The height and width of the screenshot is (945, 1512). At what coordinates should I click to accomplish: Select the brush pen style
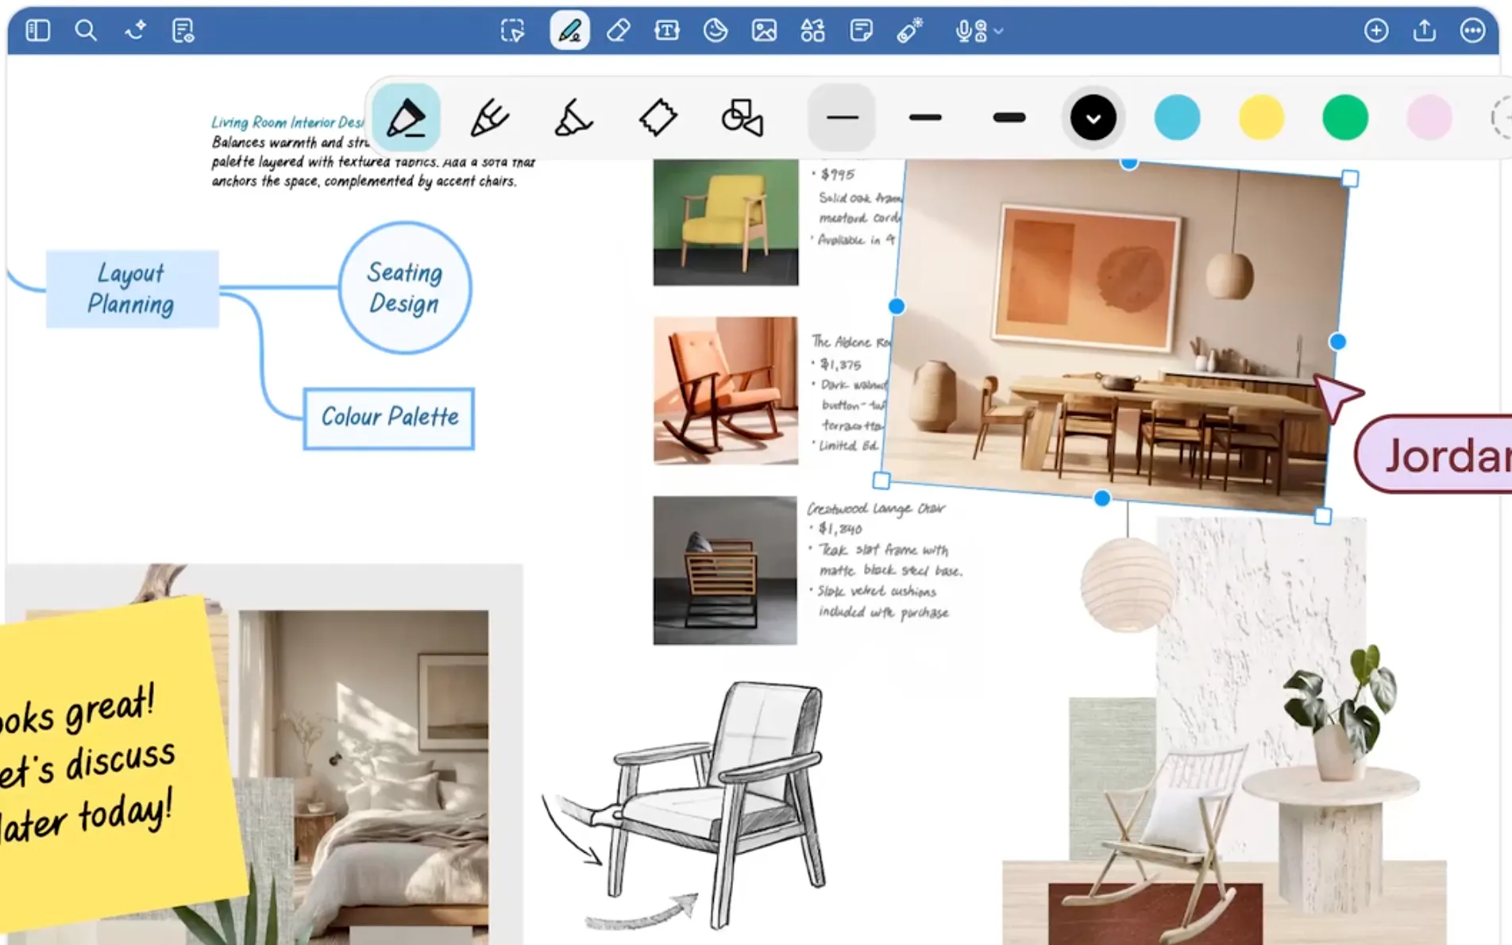pos(489,118)
